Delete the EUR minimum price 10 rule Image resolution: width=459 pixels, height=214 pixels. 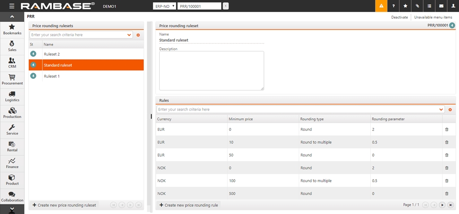447,142
